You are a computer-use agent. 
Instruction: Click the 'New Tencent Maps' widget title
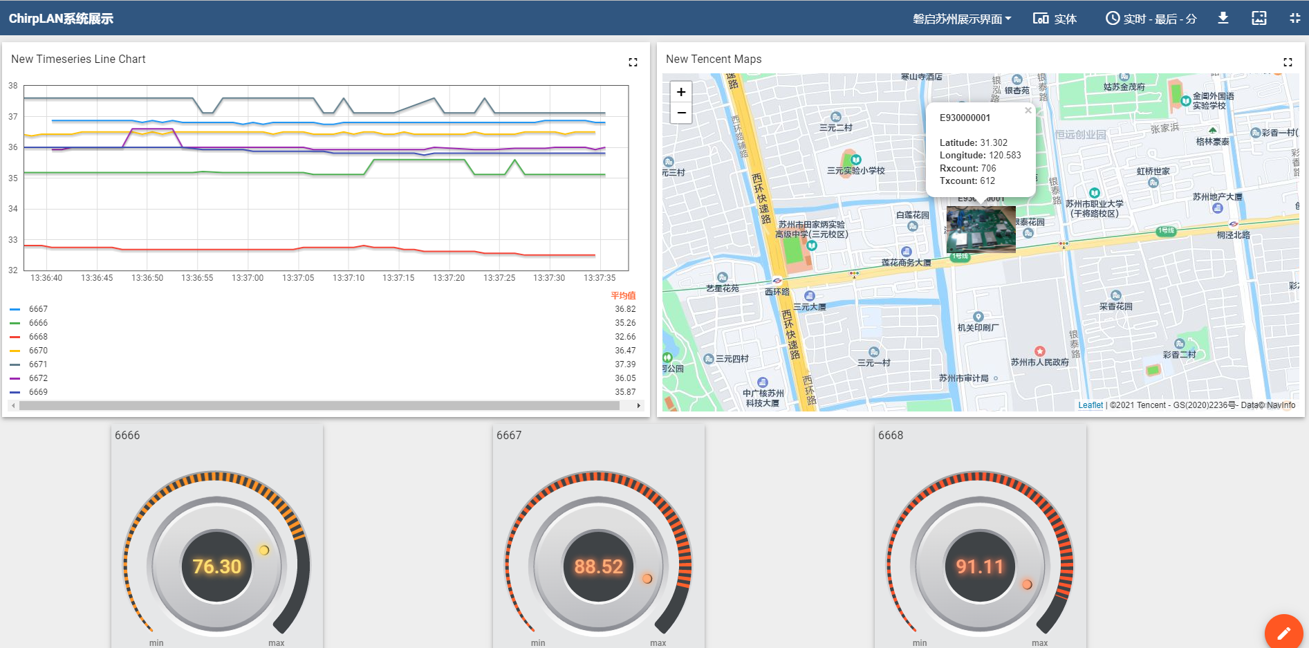714,59
